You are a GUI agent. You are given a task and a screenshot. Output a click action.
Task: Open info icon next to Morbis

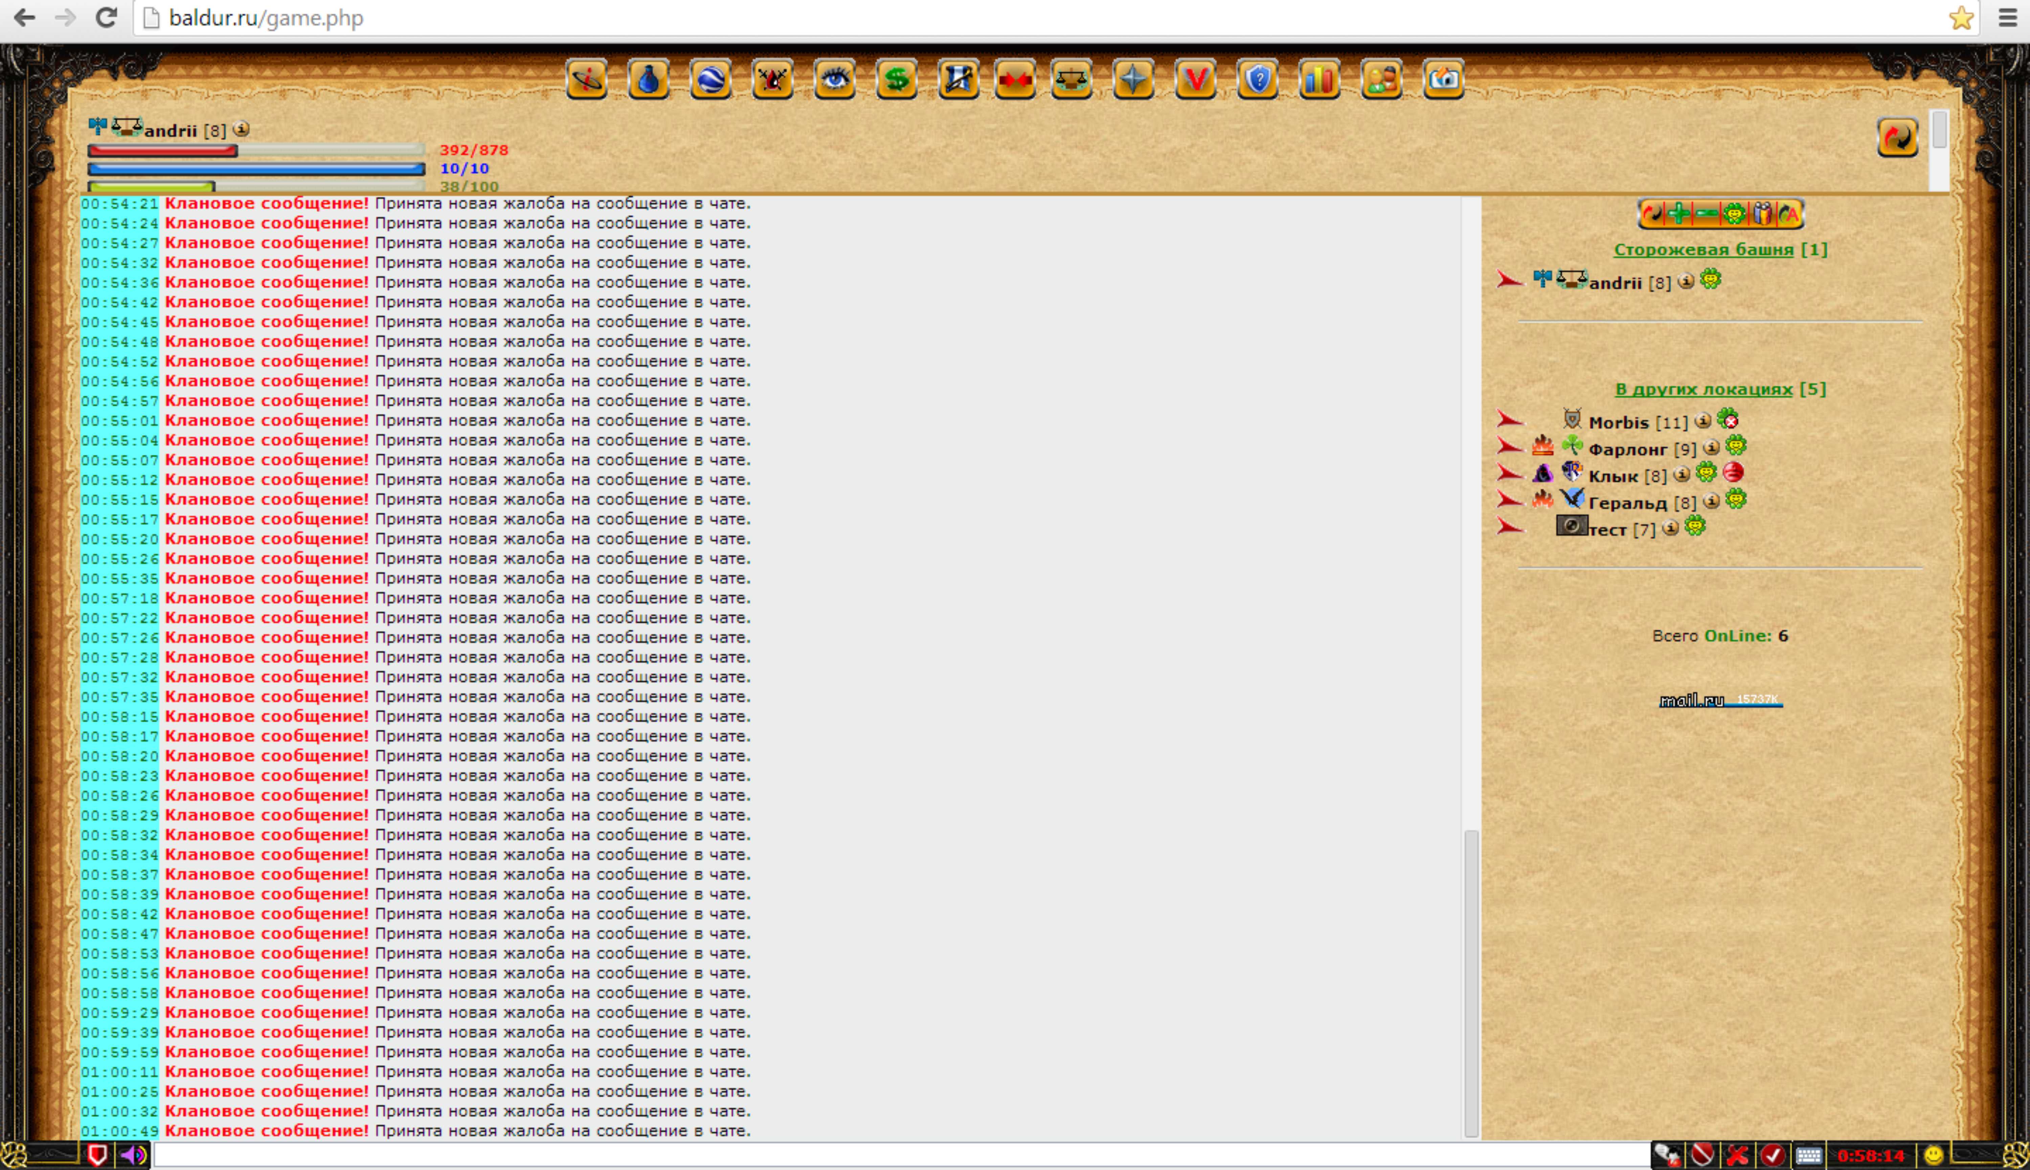point(1703,420)
